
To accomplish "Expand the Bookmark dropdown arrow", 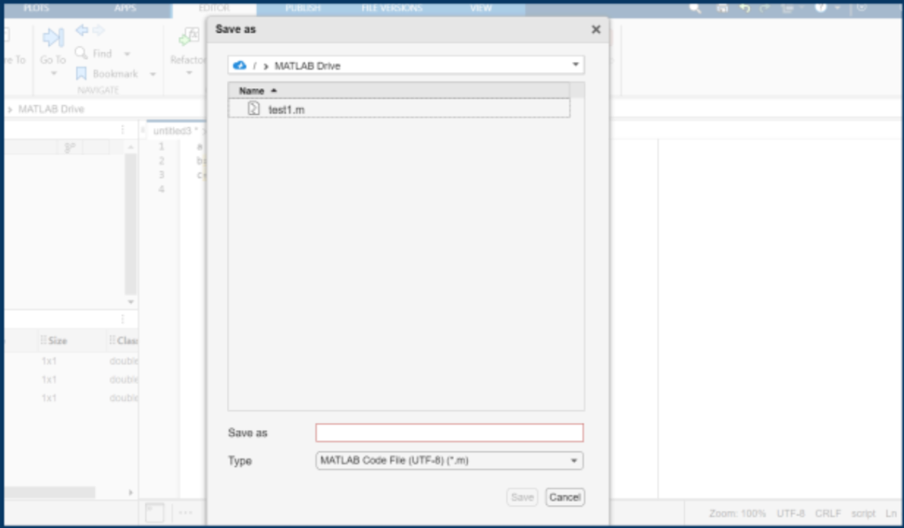I will click(x=153, y=74).
